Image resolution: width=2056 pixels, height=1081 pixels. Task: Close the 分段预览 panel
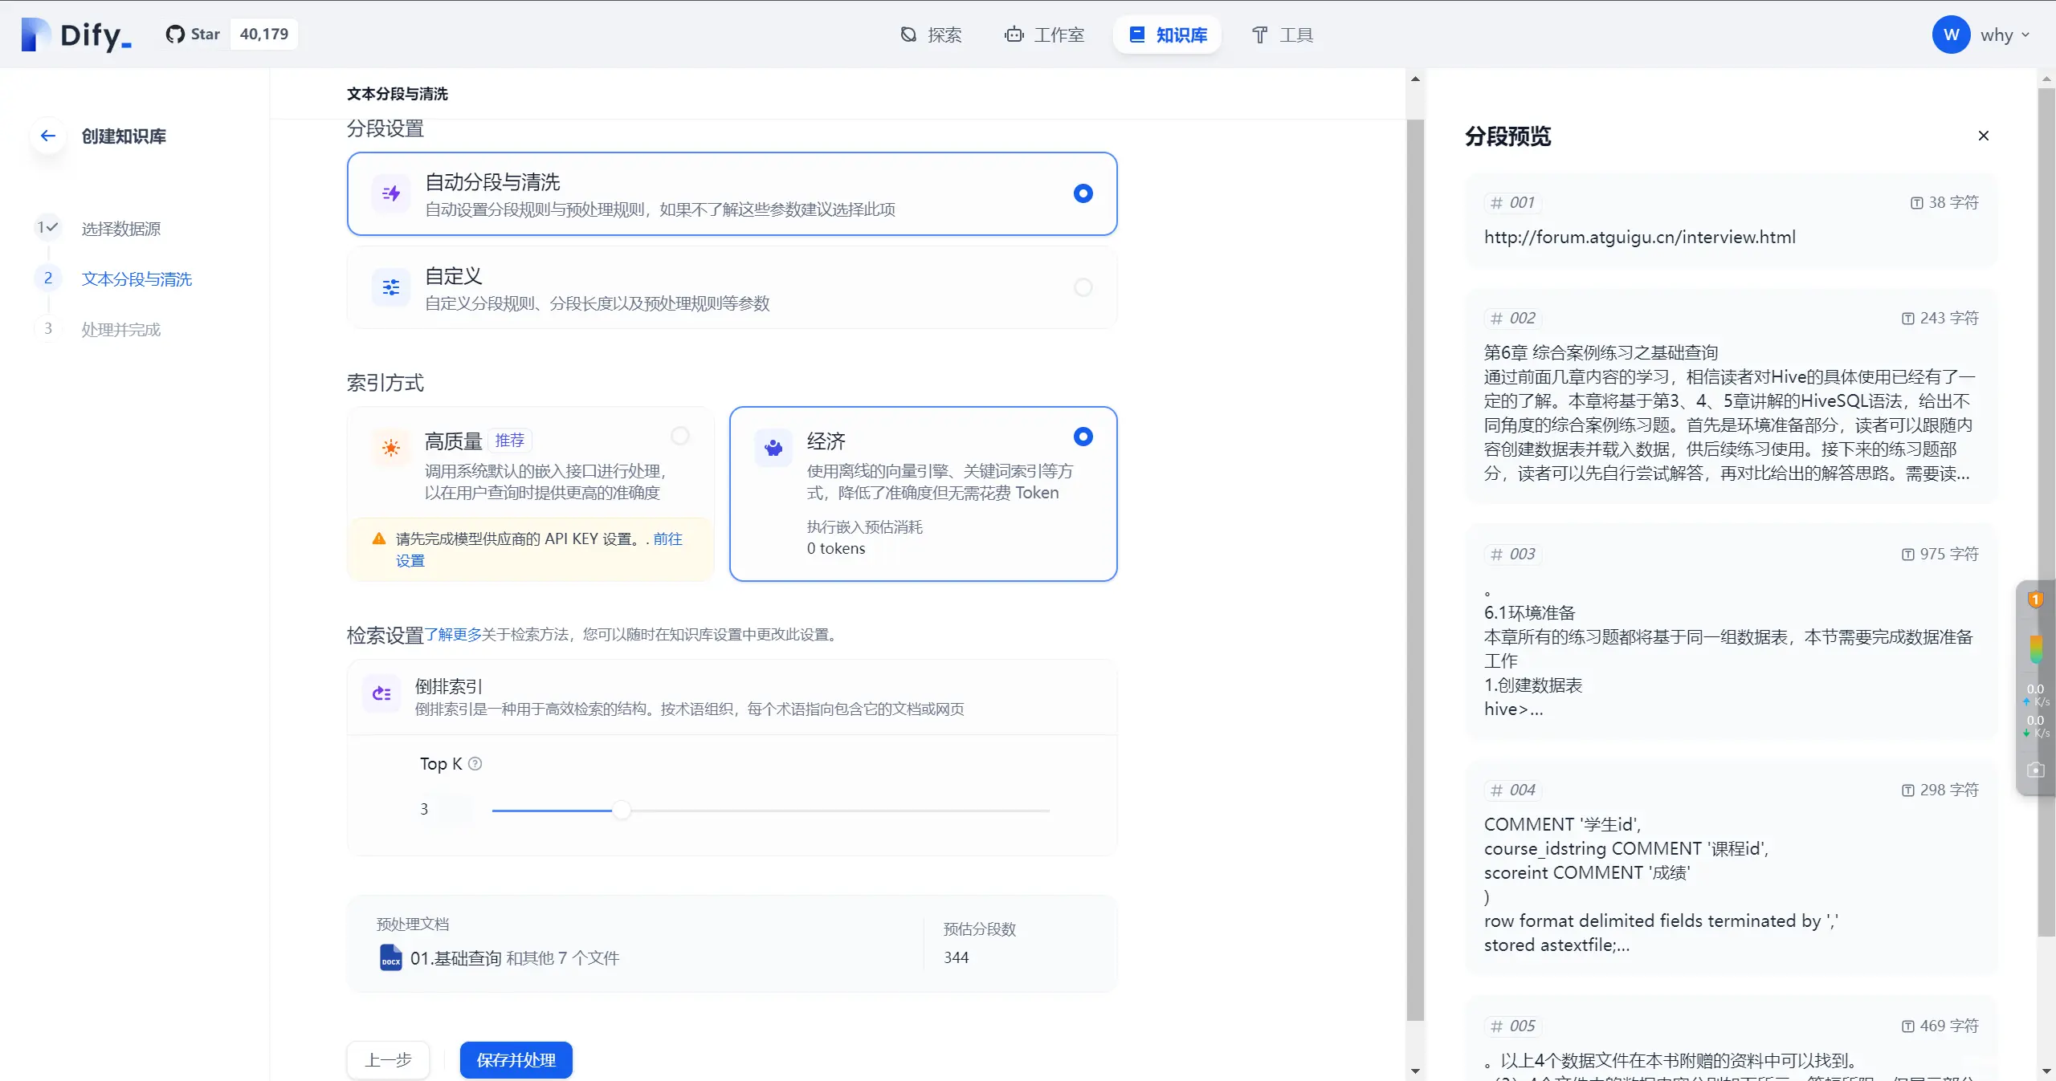point(1984,136)
